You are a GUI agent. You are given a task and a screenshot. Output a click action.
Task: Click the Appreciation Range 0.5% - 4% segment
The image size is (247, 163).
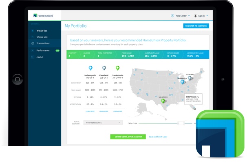pyautogui.click(x=195, y=55)
